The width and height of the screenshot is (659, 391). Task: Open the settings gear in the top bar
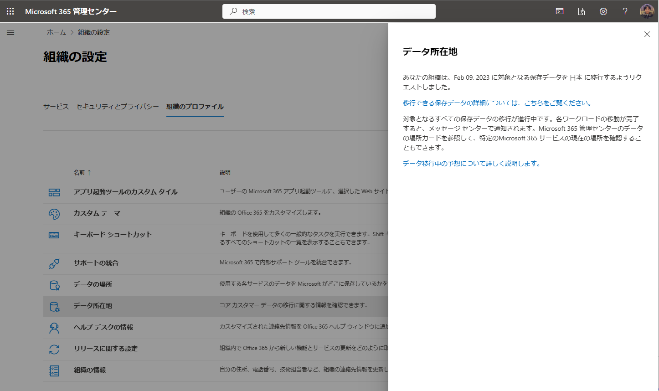pos(603,11)
